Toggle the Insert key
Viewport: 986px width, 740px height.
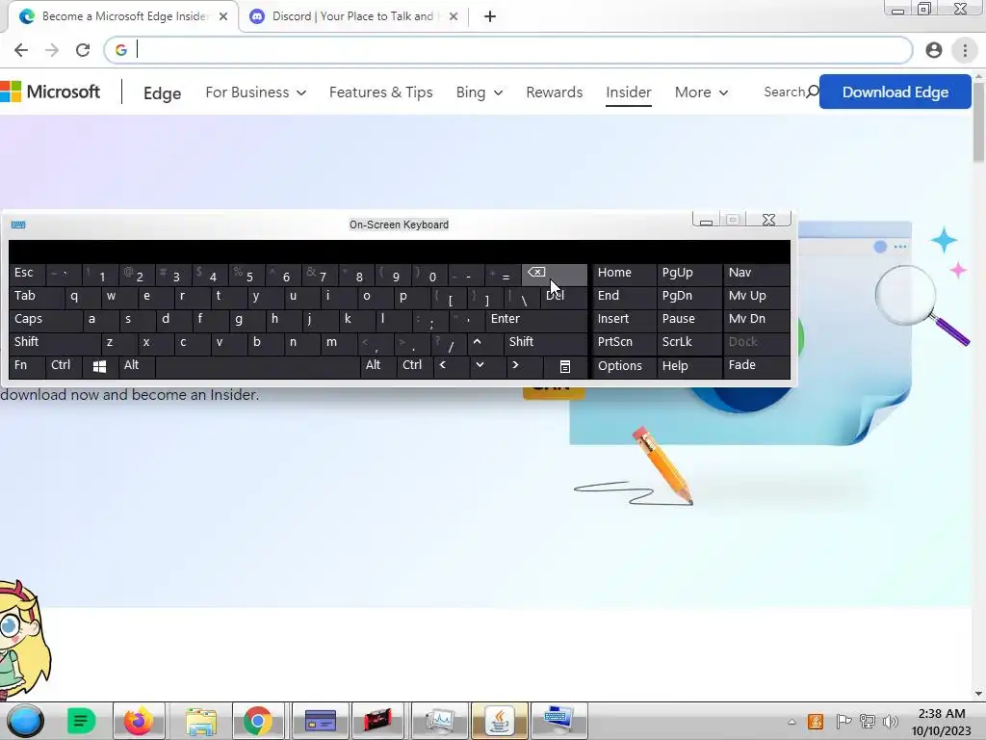(x=624, y=320)
